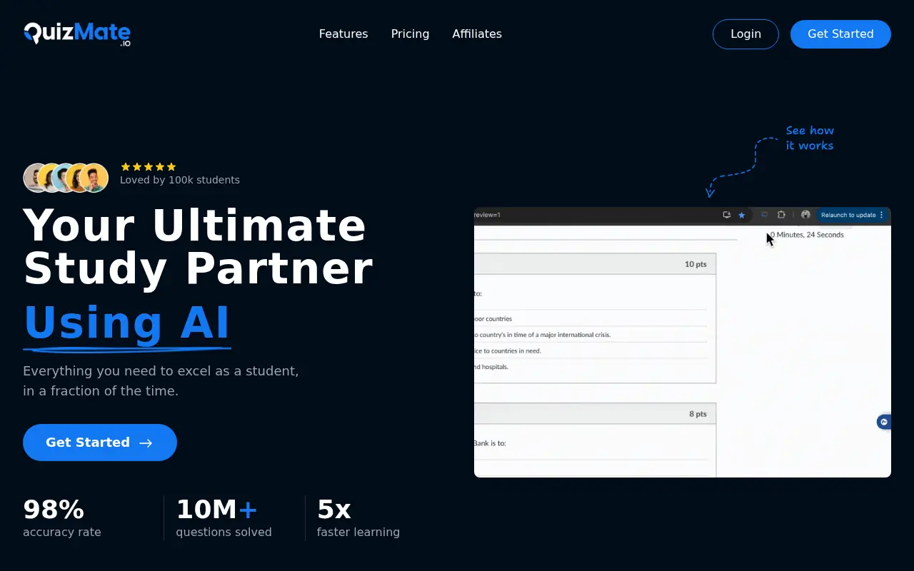
Task: Go to the Pricing page
Action: point(410,34)
